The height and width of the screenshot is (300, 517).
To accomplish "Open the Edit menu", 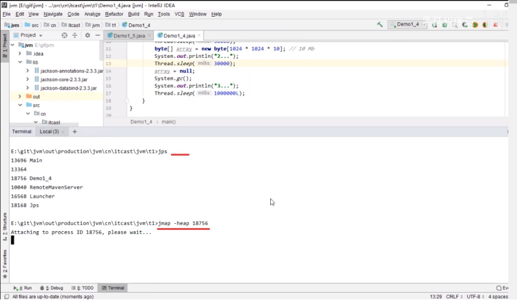I will 20,14.
